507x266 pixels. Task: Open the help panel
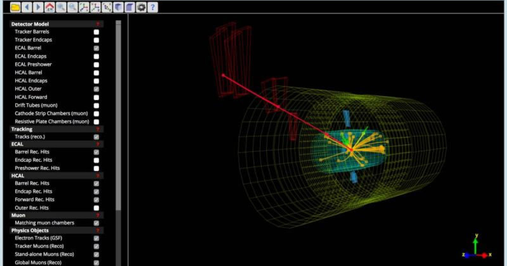pos(153,7)
